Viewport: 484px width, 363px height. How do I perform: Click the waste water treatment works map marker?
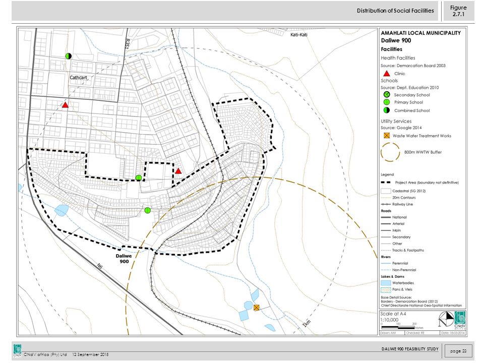click(x=257, y=308)
